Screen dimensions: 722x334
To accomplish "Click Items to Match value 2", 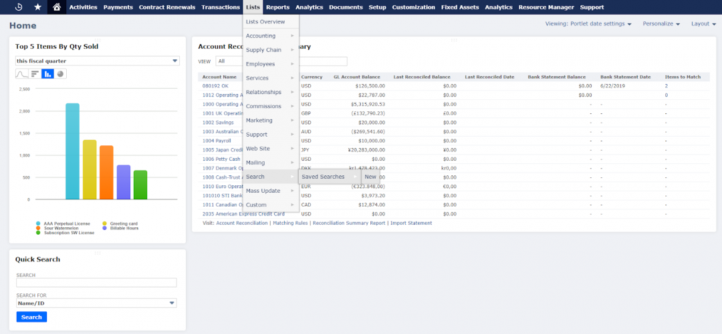I will [x=667, y=86].
